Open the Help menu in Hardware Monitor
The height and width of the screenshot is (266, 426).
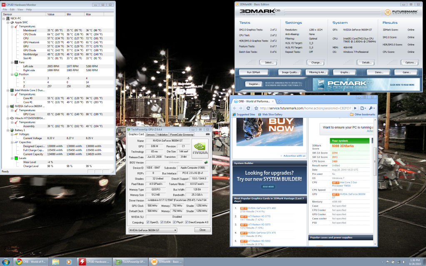pyautogui.click(x=29, y=10)
